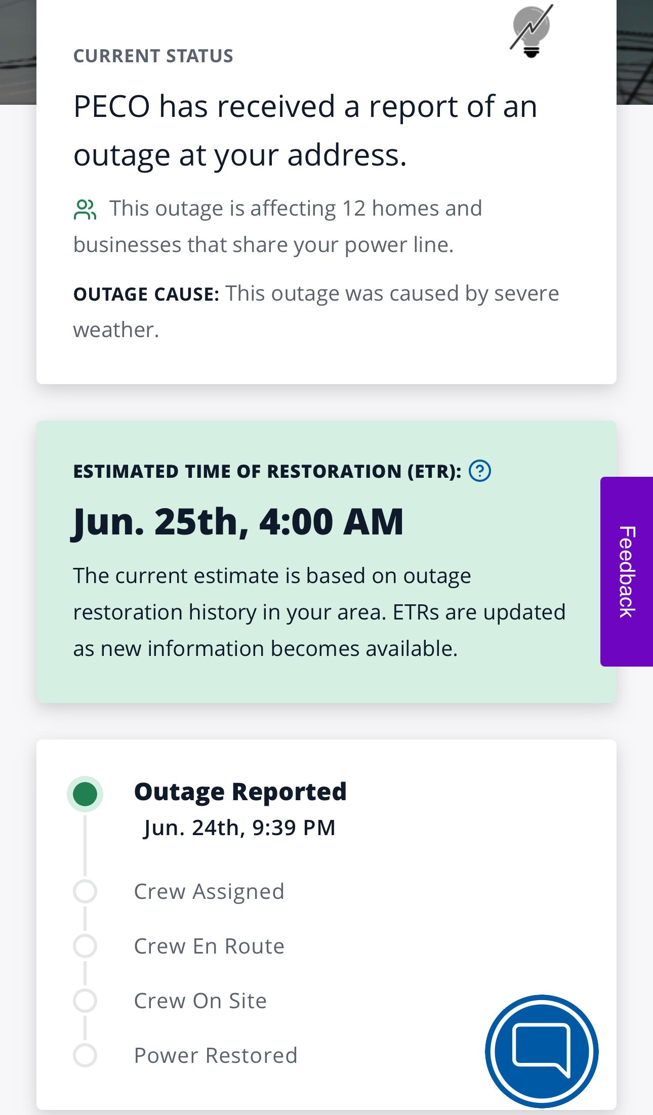Click the OUTAGE CAUSE label
This screenshot has height=1115, width=653.
click(146, 294)
